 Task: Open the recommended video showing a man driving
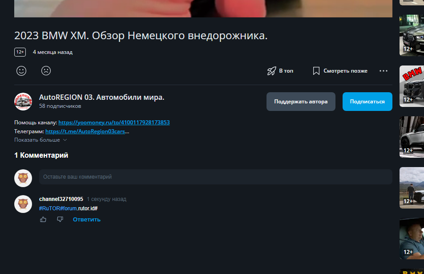[412, 238]
